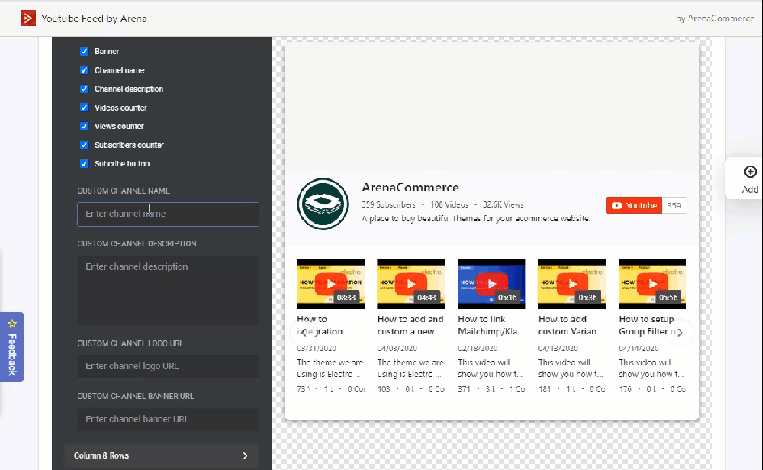Screen dimensions: 763x470
Task: Click the Add plus circle icon
Action: tap(750, 171)
